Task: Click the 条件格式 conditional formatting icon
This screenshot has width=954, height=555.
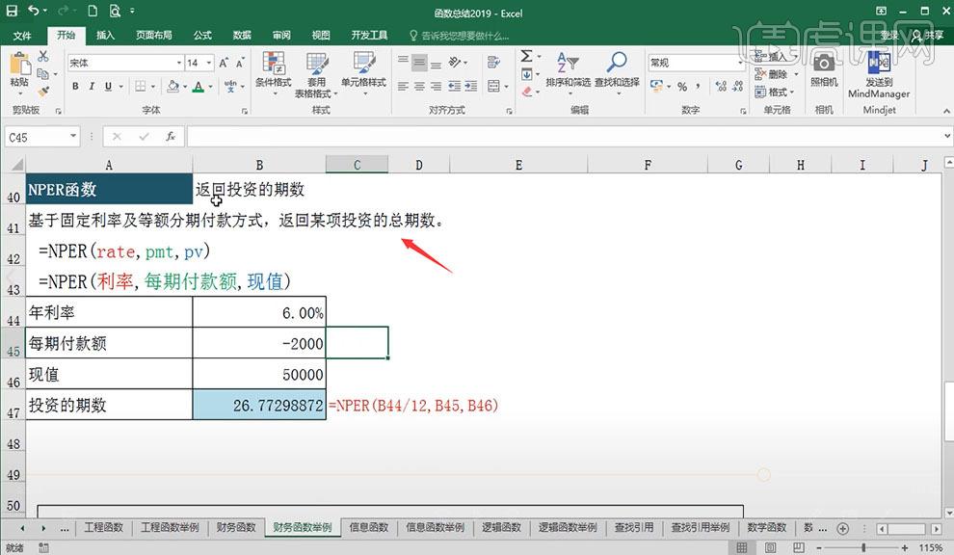Action: [x=273, y=64]
